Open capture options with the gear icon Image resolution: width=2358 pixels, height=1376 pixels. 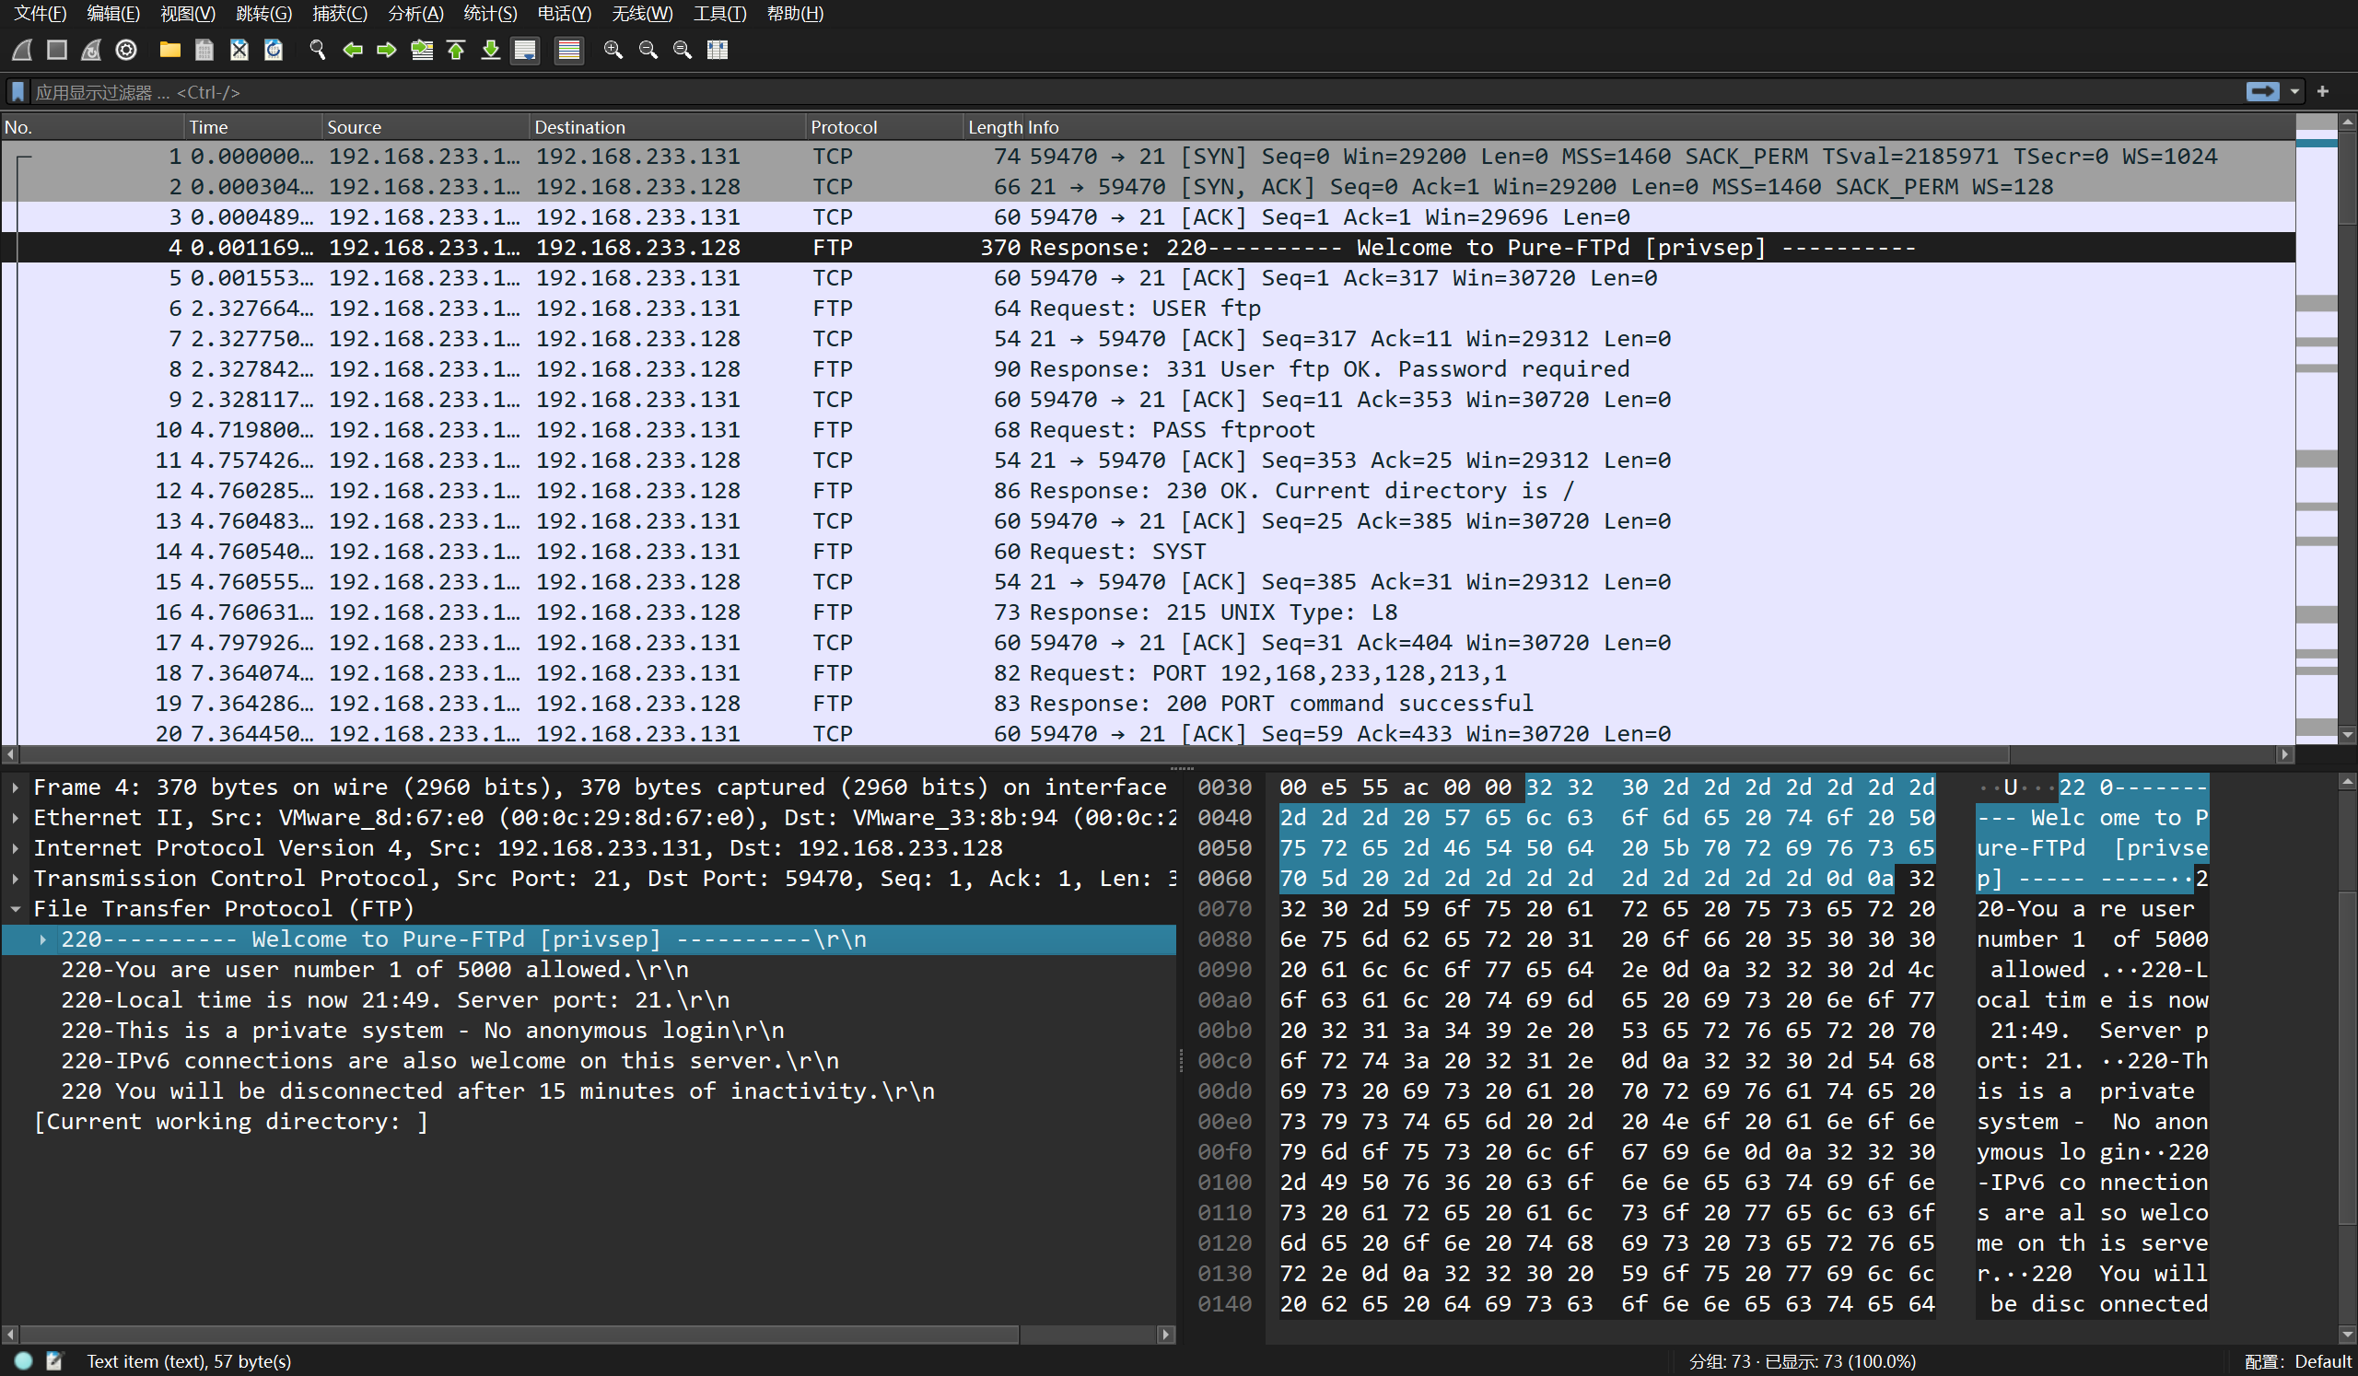(x=126, y=50)
